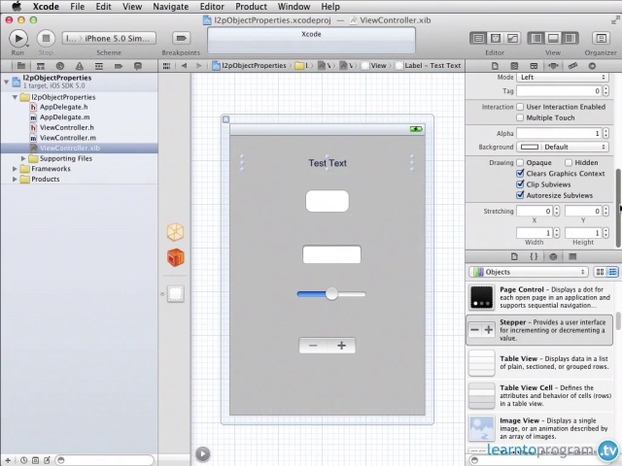Open the Issue navigator warning icon
622x466 pixels.
pyautogui.click(x=80, y=66)
